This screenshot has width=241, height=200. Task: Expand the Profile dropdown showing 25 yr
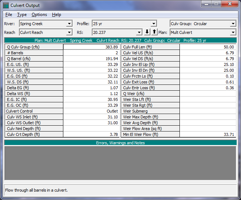(154, 24)
